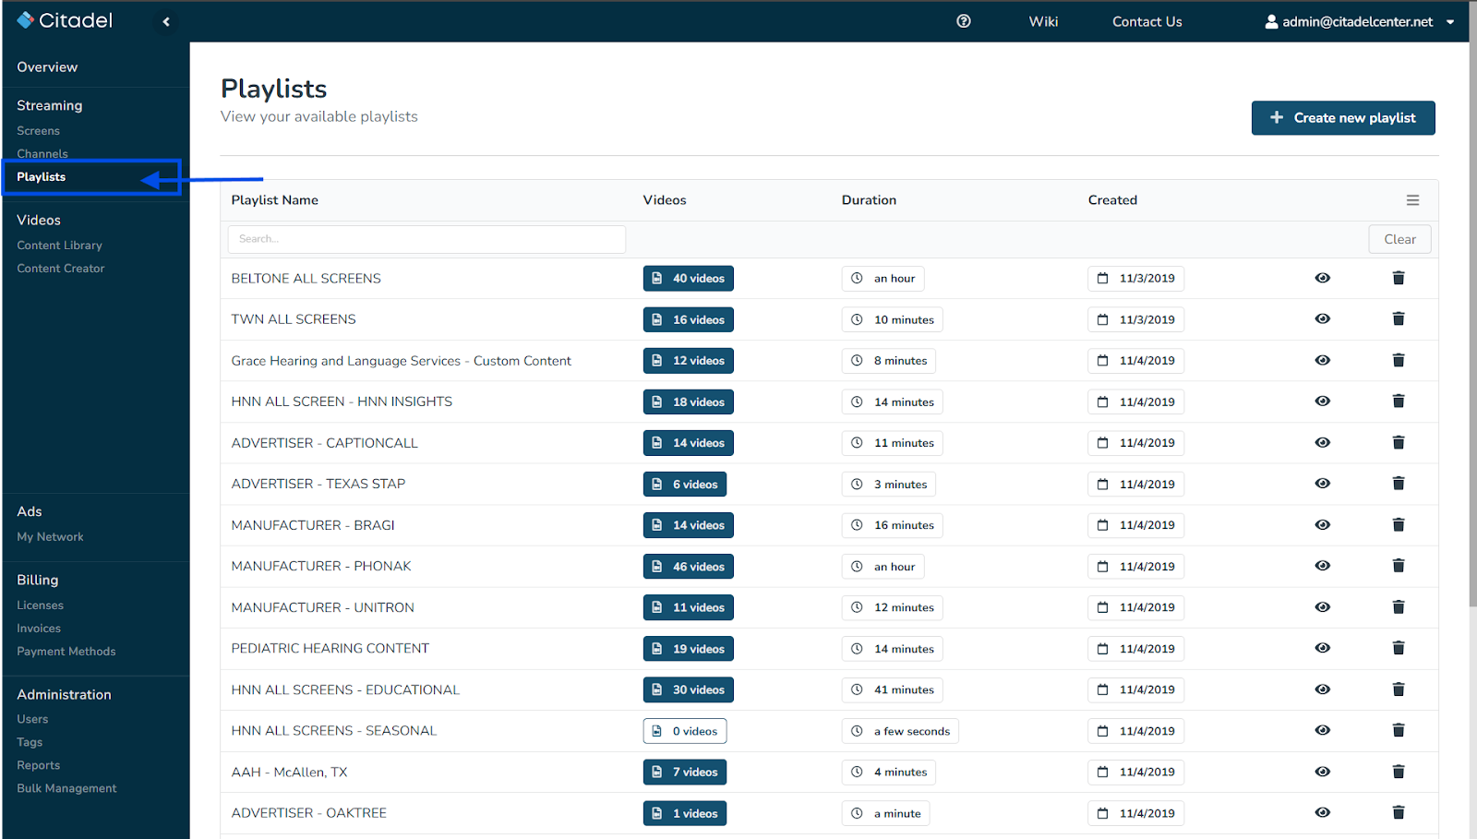This screenshot has height=839, width=1477.
Task: Delete the TWN ALL SCREENS playlist
Action: [1399, 319]
